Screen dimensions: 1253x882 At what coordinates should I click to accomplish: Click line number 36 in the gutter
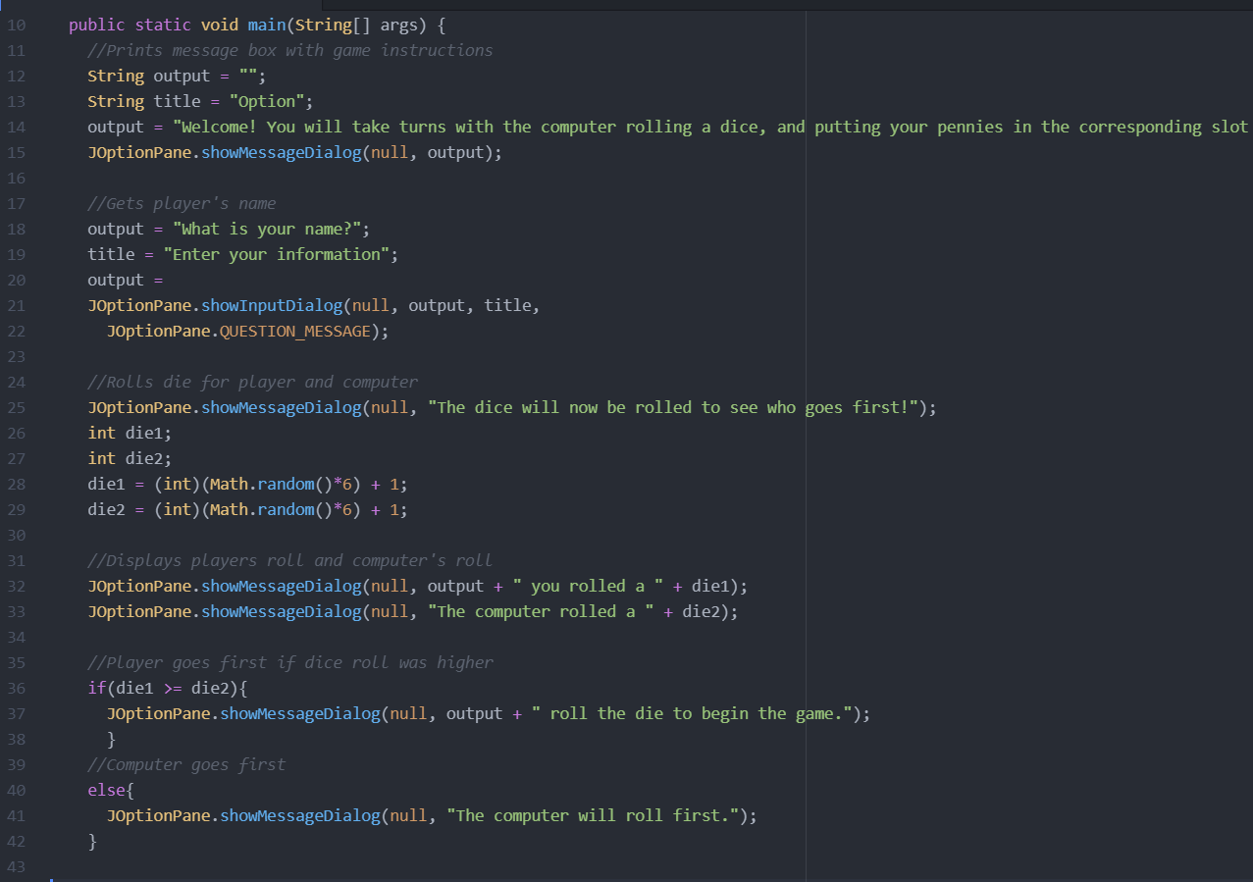coord(16,688)
